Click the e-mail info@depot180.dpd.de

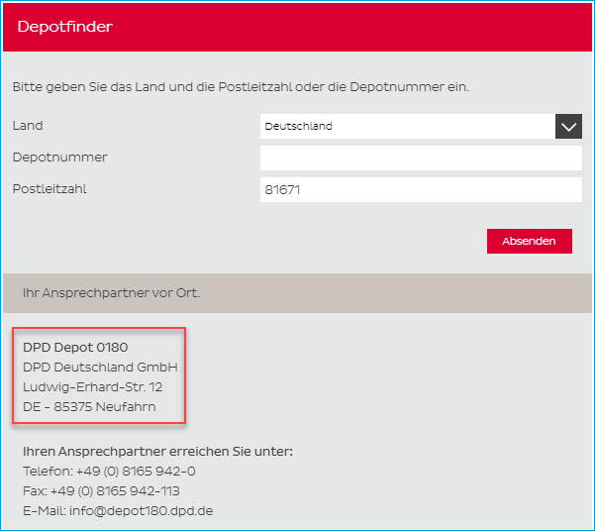click(x=142, y=510)
